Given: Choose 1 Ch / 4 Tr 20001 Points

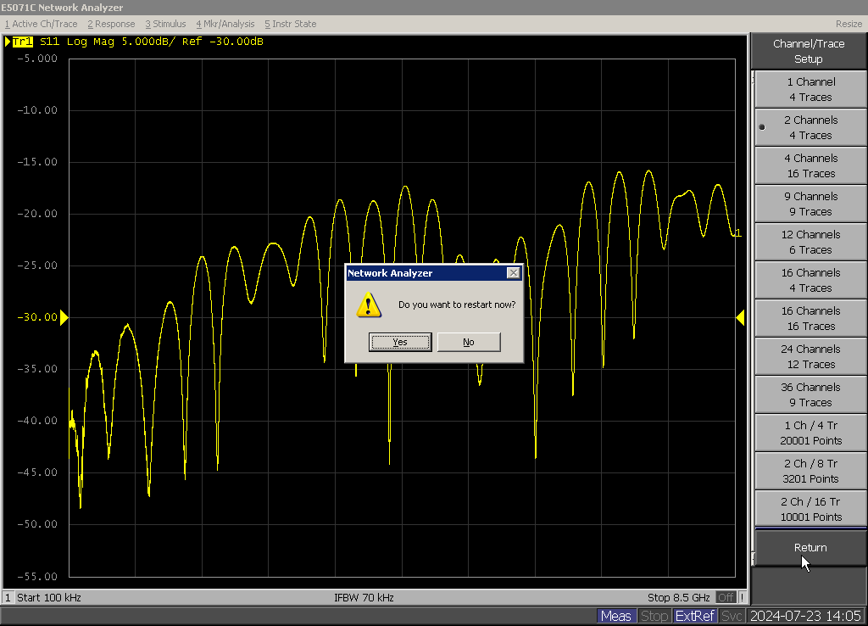Looking at the screenshot, I should point(810,433).
